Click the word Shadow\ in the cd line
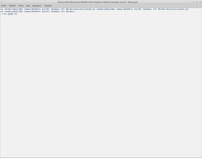Viewport: 202px width, 158px height. coord(55,11)
